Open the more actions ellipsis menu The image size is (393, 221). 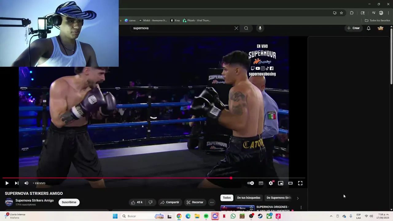[x=212, y=202]
